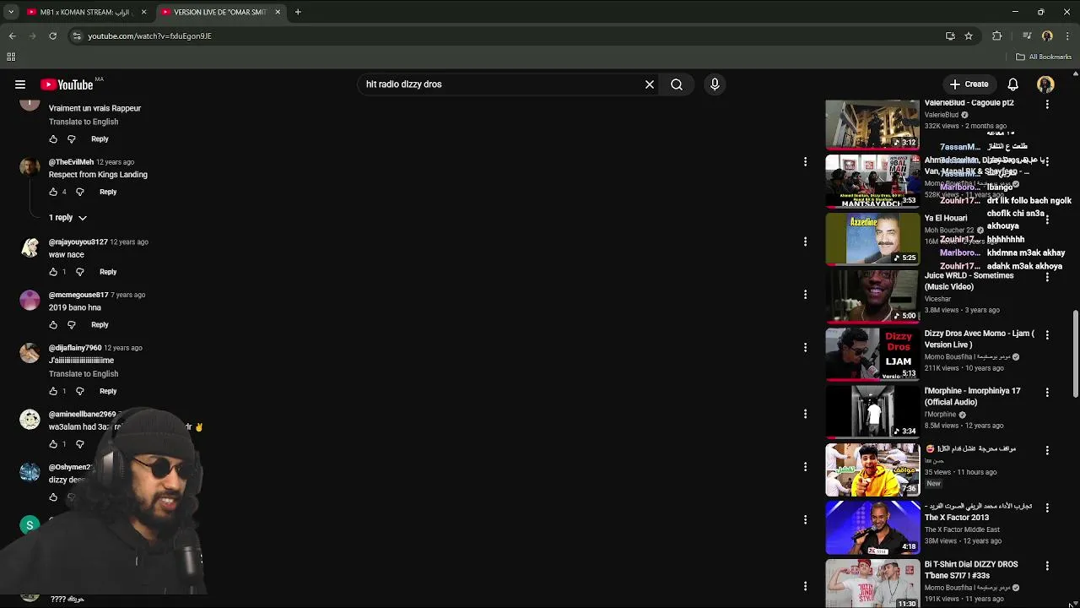Open 'Bi T-Shirt Dial DIZZY DROS' video title

(x=971, y=570)
